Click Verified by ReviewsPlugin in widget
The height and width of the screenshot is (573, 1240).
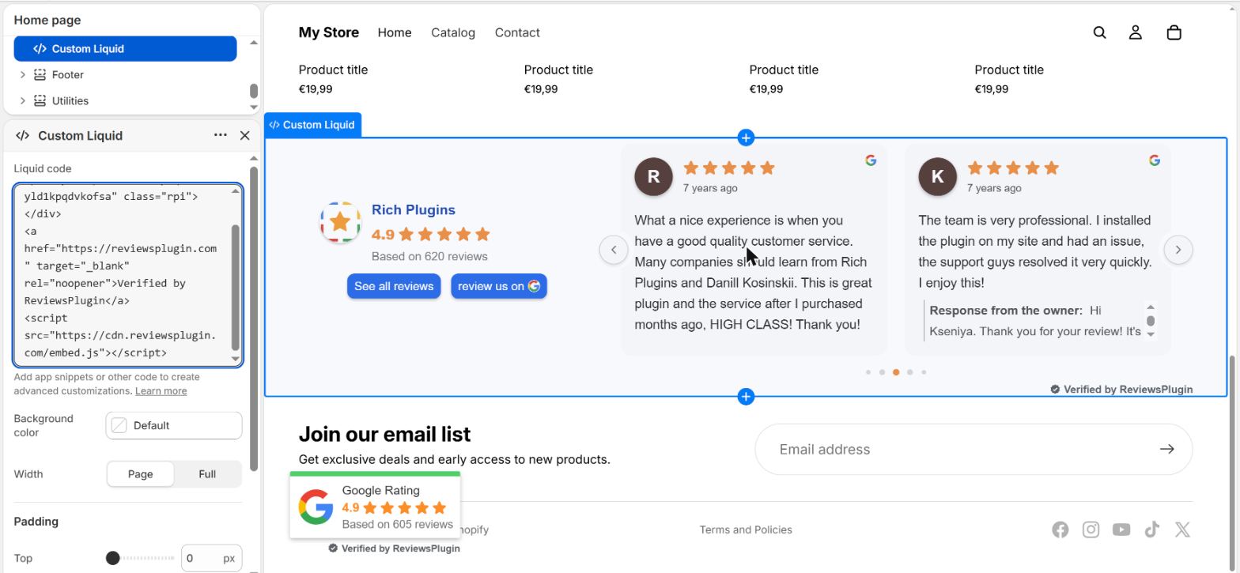(1121, 389)
